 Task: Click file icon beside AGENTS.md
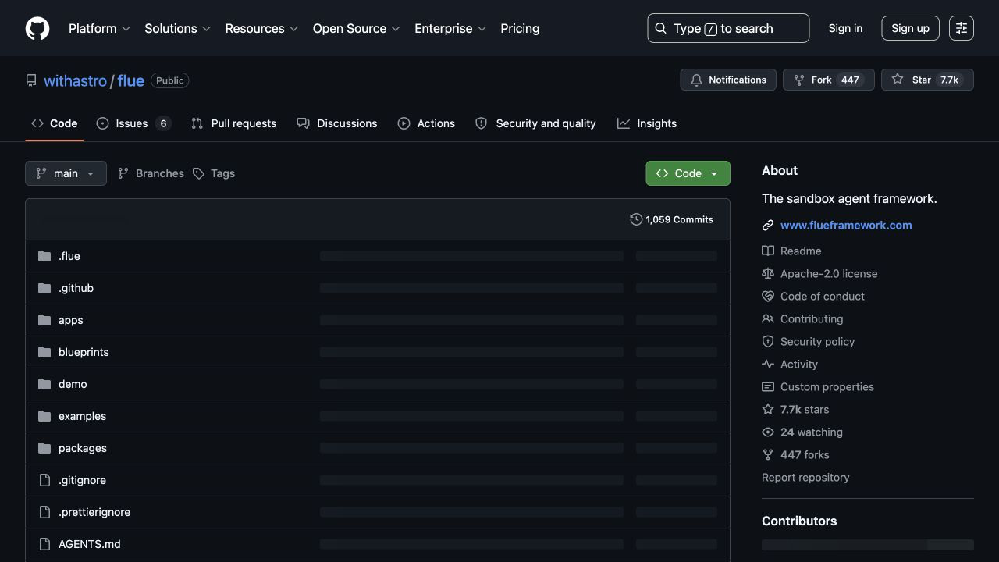click(44, 544)
